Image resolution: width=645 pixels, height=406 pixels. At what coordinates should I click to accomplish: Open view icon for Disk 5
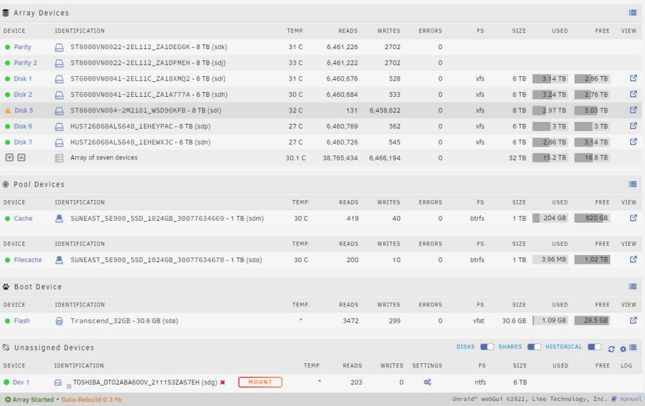click(x=633, y=110)
